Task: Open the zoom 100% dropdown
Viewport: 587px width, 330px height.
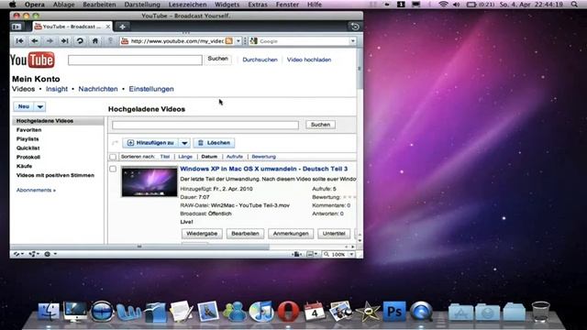Action: pos(351,255)
